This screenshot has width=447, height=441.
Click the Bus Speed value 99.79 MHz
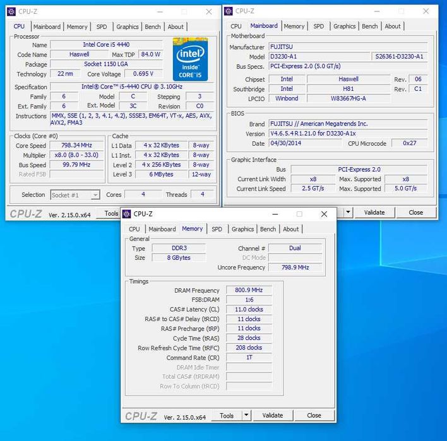point(76,165)
